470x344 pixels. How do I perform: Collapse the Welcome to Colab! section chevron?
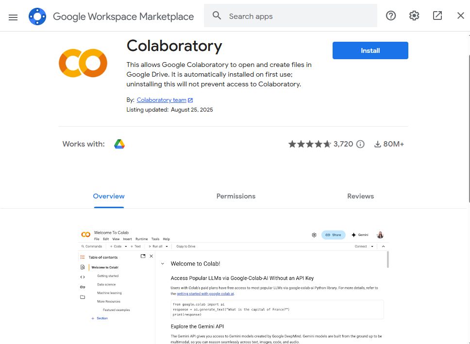[x=163, y=263]
